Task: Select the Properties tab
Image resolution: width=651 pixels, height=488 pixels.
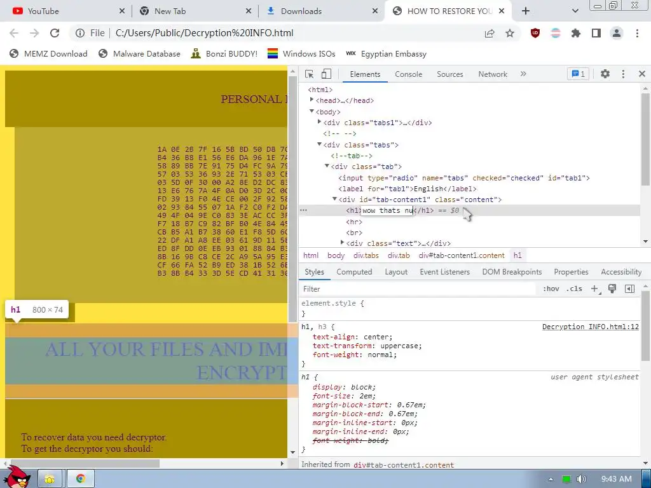Action: click(x=571, y=272)
